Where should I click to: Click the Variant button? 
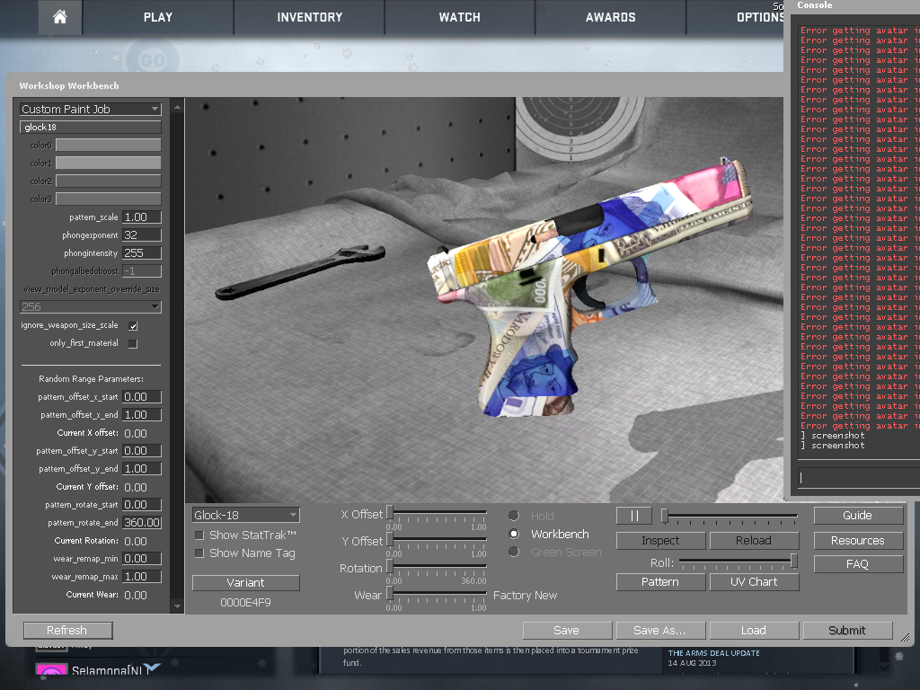pyautogui.click(x=246, y=582)
